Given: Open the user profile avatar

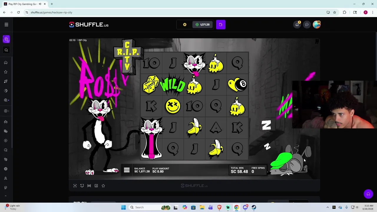Looking at the screenshot, I should pyautogui.click(x=317, y=24).
